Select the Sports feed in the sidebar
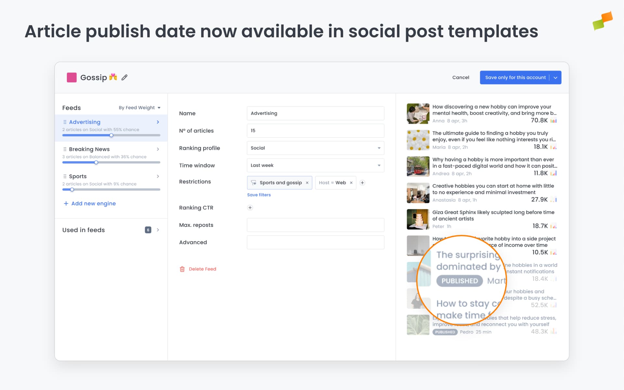Viewport: 624px width, 390px height. [78, 176]
